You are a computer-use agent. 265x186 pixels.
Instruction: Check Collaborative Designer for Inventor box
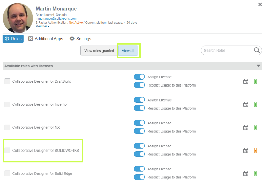pyautogui.click(x=8, y=104)
